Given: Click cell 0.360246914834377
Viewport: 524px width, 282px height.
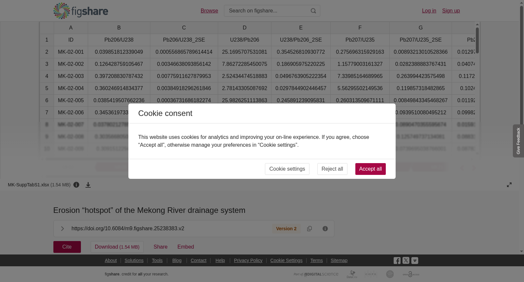Looking at the screenshot, I should coord(119,88).
